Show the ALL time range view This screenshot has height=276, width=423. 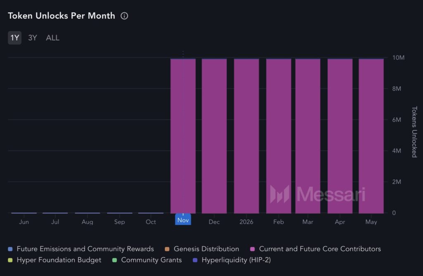pyautogui.click(x=52, y=38)
